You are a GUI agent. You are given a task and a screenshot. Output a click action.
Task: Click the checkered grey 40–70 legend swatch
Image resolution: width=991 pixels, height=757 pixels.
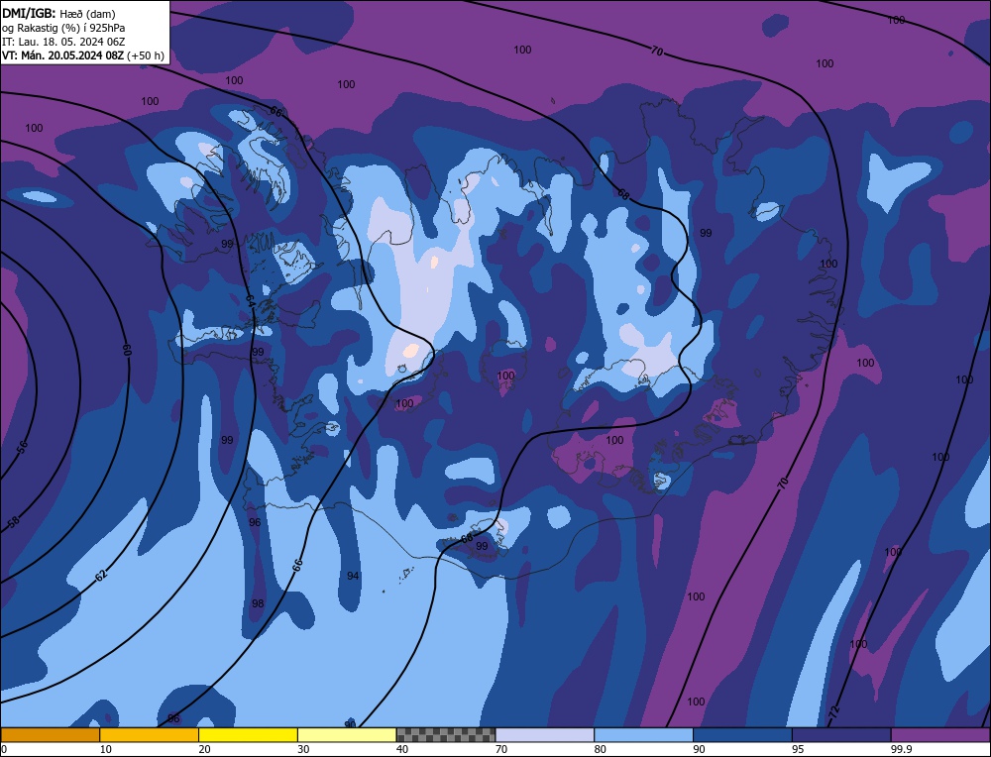[446, 735]
